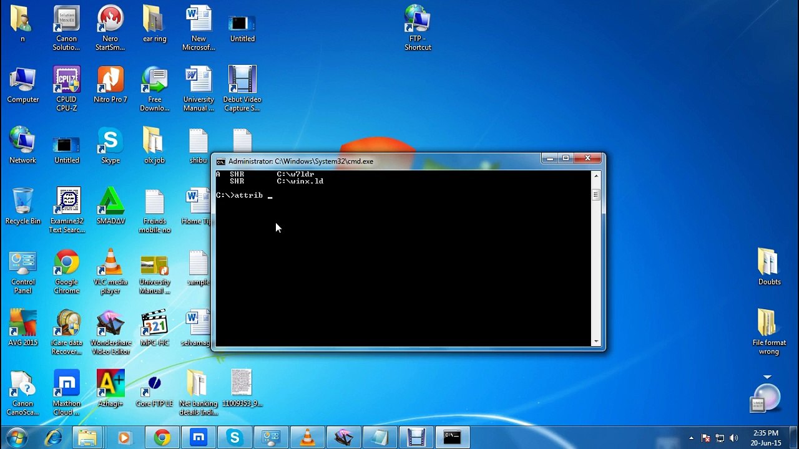Open the Recycle Bin icon
Screen dimensions: 799x449
pos(23,207)
